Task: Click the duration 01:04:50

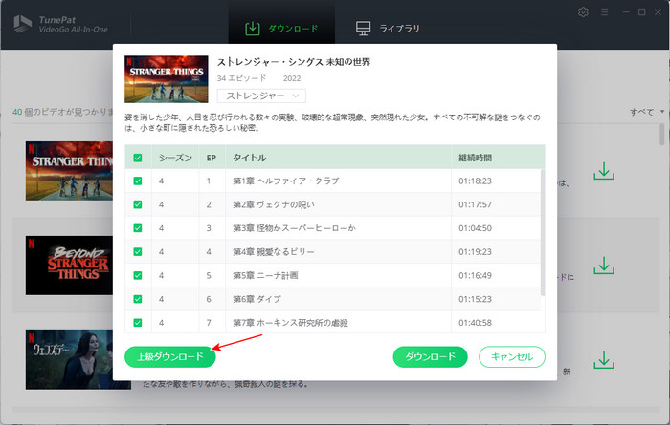Action: [x=475, y=228]
